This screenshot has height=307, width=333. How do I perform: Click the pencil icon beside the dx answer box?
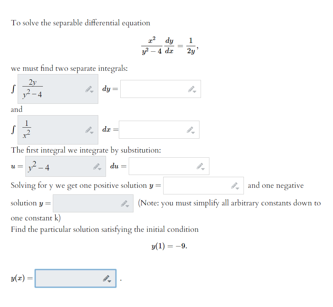(190, 129)
